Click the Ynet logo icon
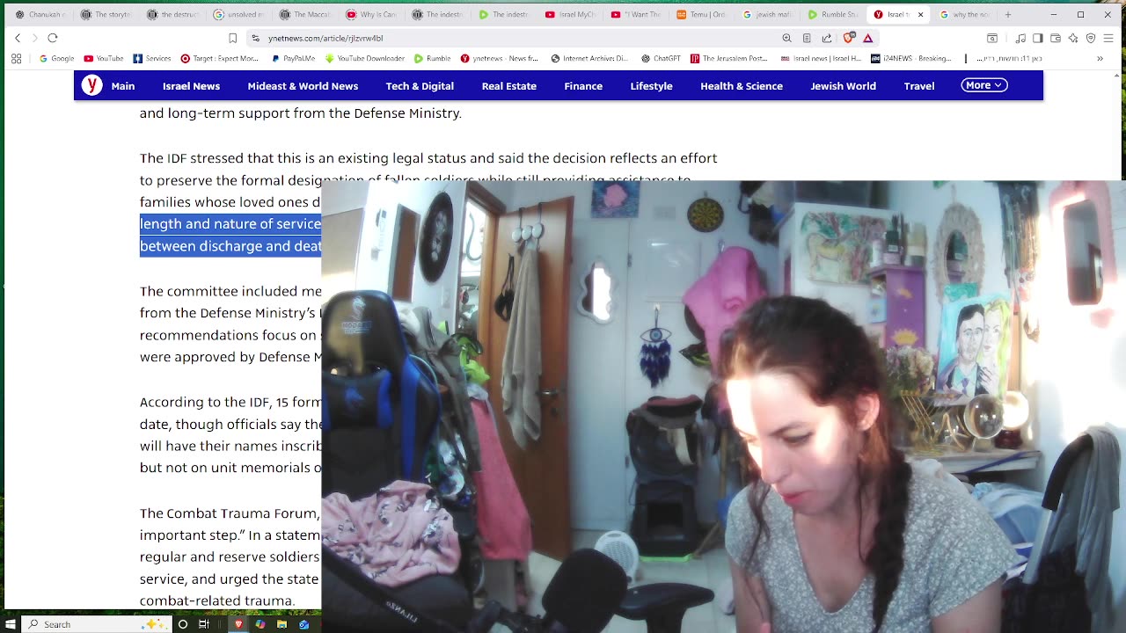The width and height of the screenshot is (1126, 633). 91,85
